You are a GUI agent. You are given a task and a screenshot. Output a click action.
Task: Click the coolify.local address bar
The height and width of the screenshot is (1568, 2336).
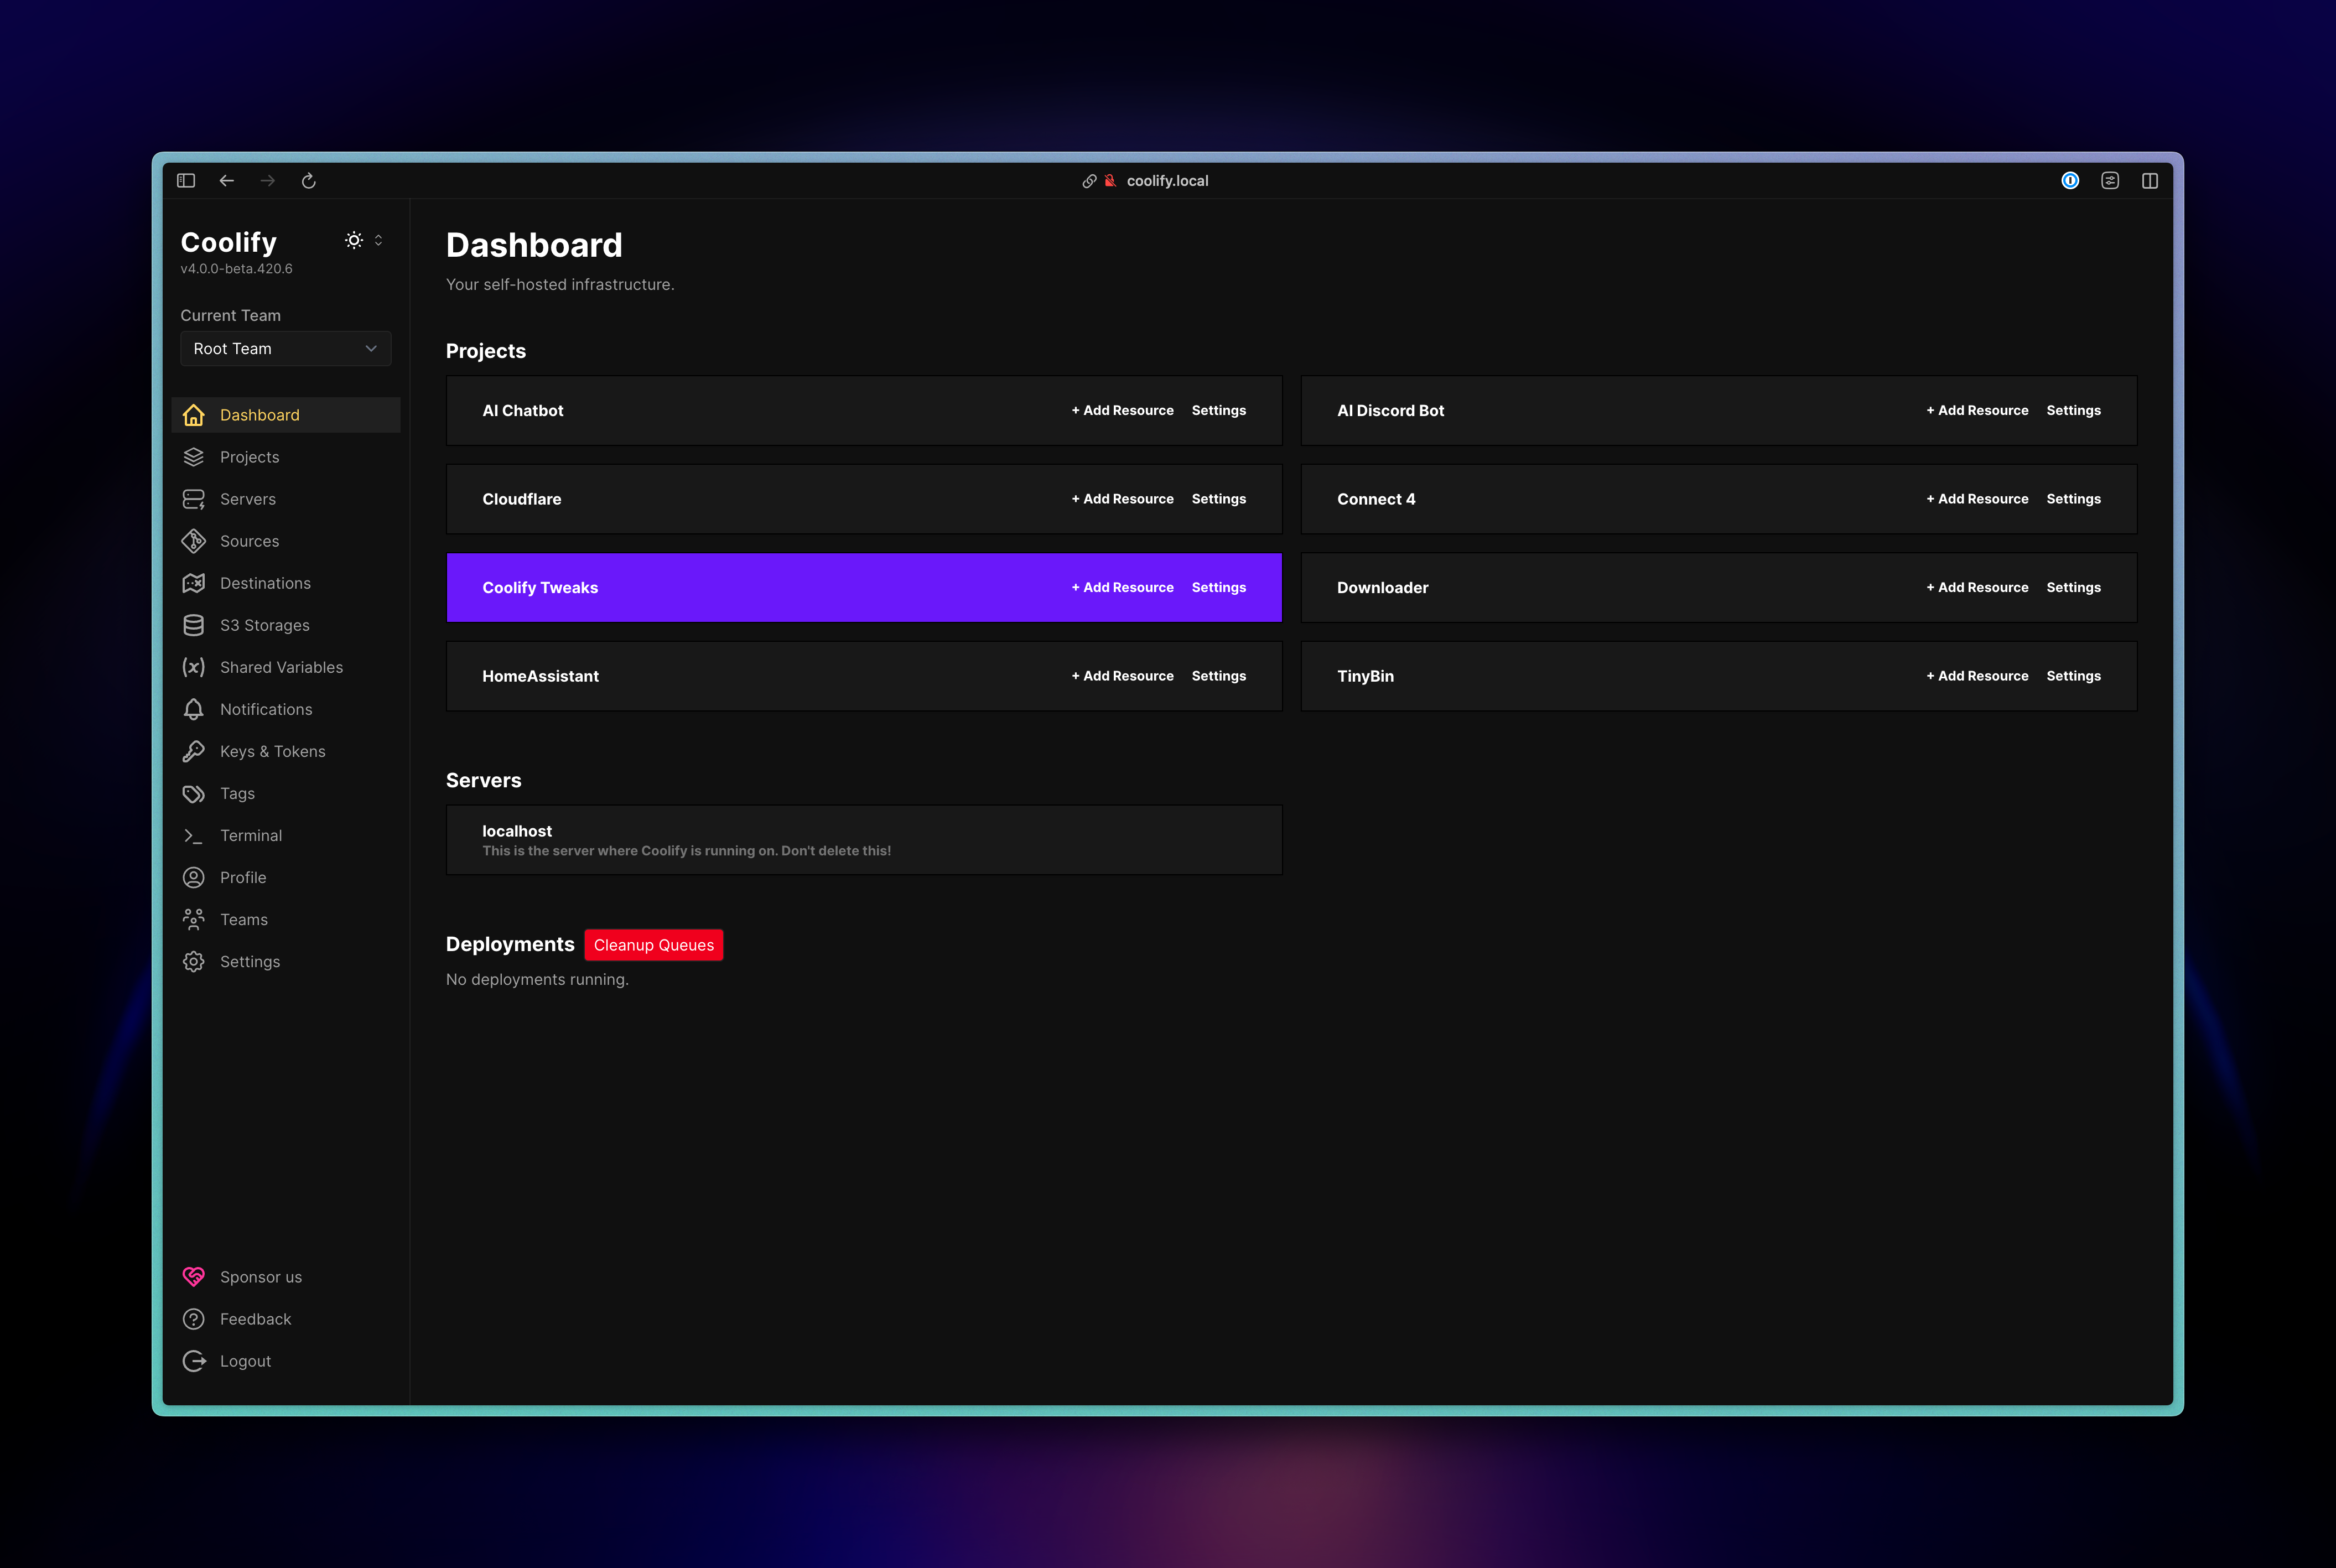click(1166, 181)
